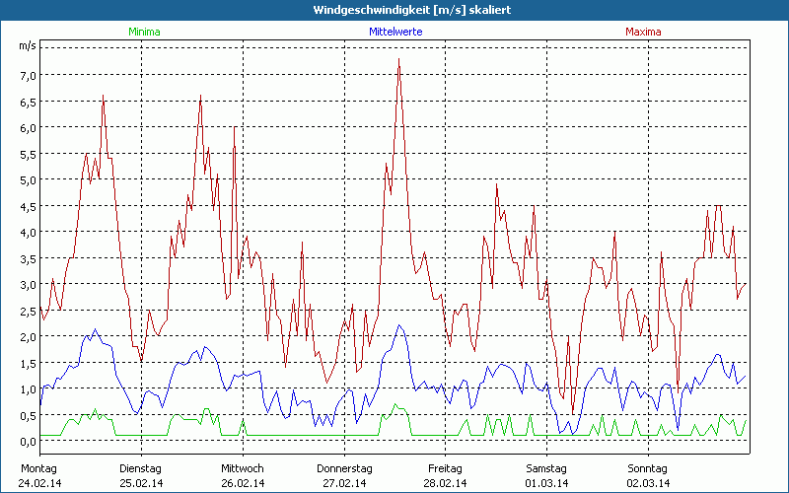Viewport: 789px width, 493px height.
Task: Select the Freitag day label
Action: (x=445, y=468)
